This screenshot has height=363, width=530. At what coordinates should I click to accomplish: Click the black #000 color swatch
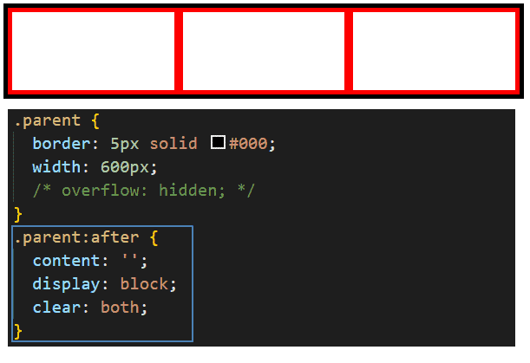point(218,142)
